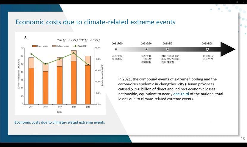Click the 2021/8/5 timeline dot
Image resolution: width=247 pixels, height=147 pixels.
click(168, 49)
